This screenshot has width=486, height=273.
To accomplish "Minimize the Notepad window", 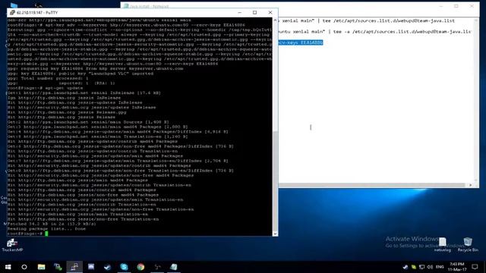I will pos(441,6).
